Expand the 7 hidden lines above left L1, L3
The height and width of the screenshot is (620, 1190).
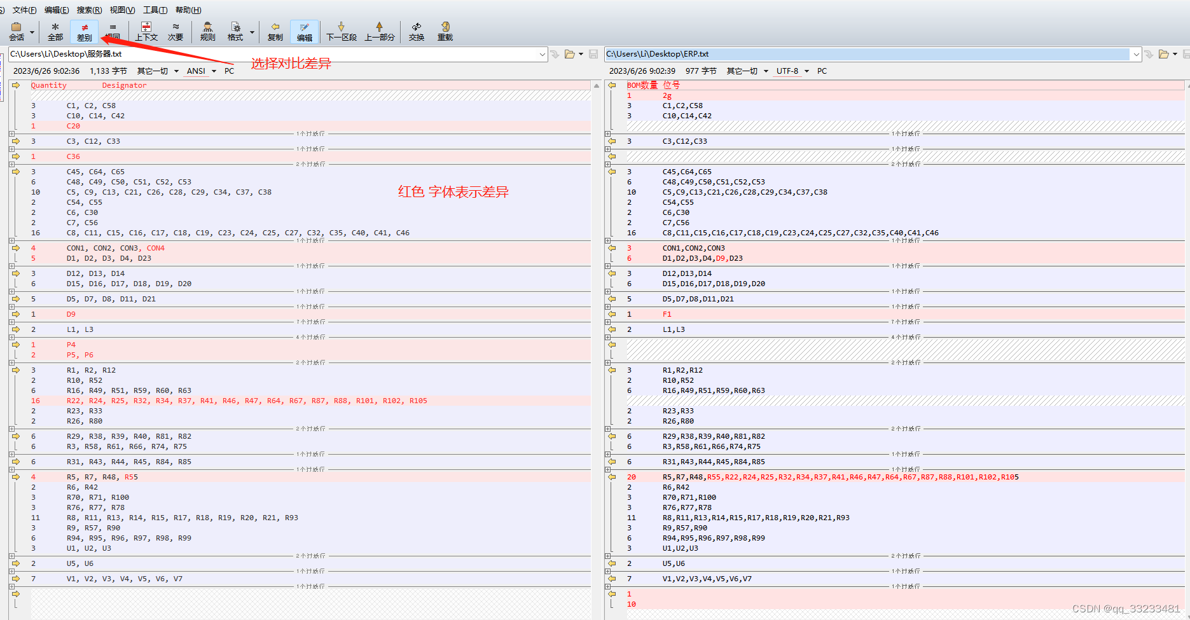point(12,322)
